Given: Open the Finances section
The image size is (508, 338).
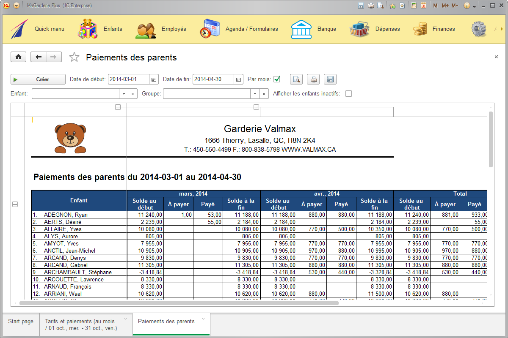Looking at the screenshot, I should (x=443, y=29).
